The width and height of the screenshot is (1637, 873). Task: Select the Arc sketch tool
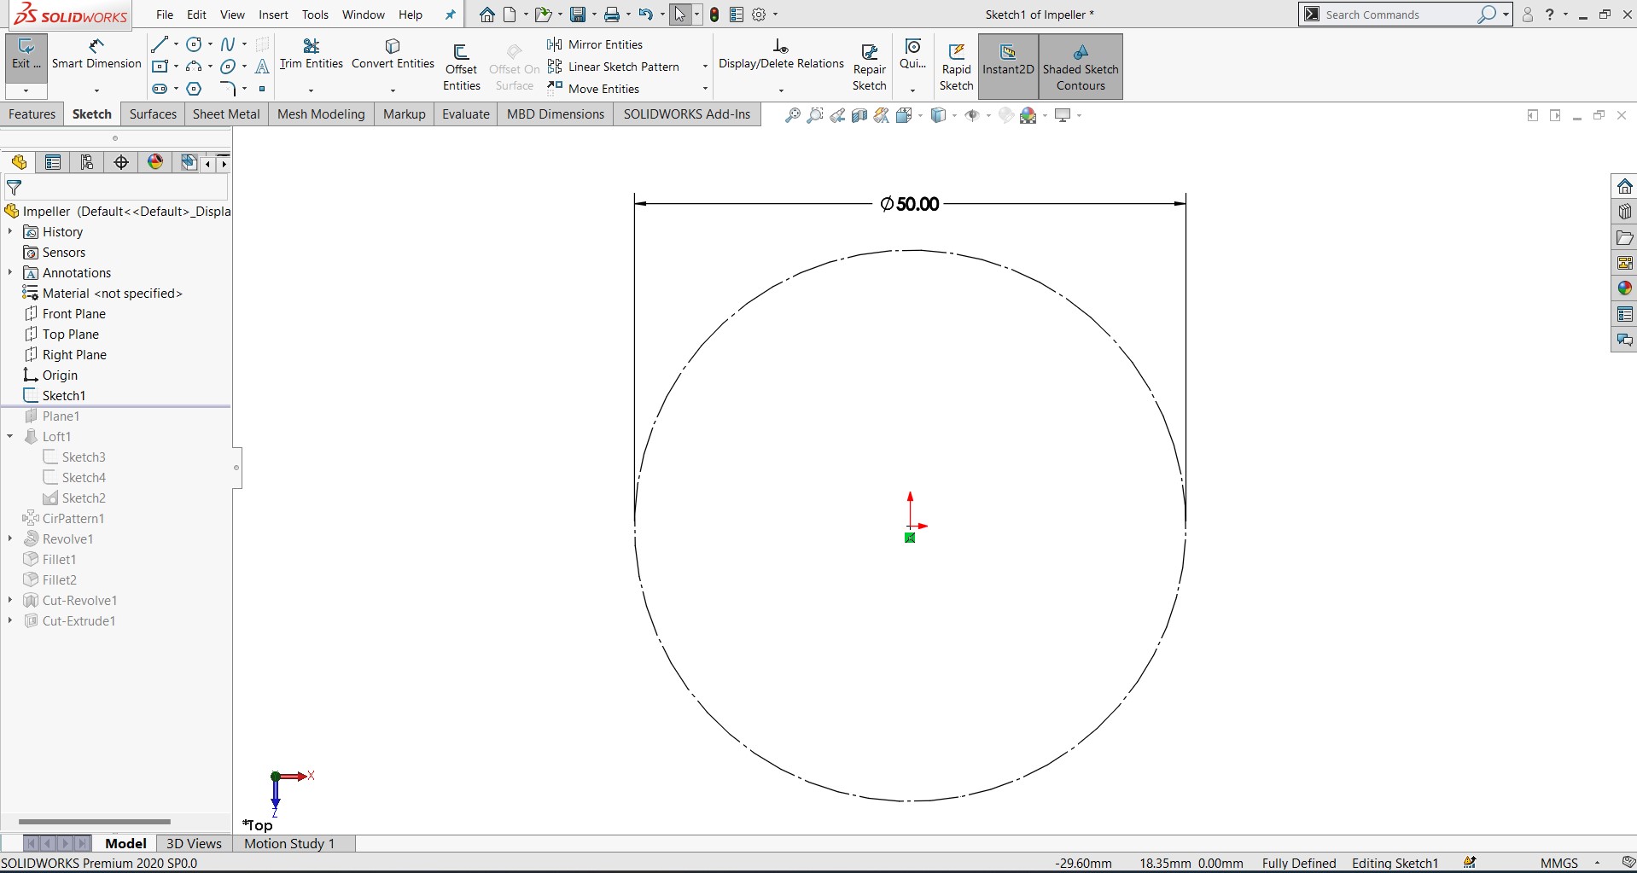(x=195, y=67)
